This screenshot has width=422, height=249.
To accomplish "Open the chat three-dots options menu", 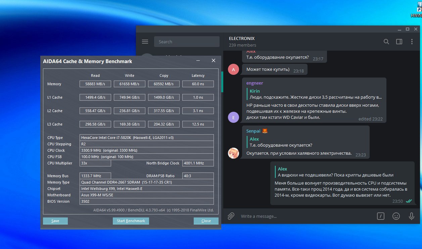I will coord(412,42).
